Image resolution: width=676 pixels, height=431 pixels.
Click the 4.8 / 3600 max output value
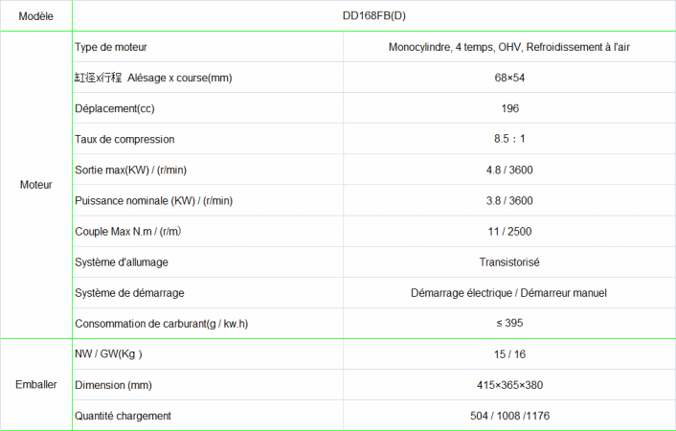tap(509, 170)
